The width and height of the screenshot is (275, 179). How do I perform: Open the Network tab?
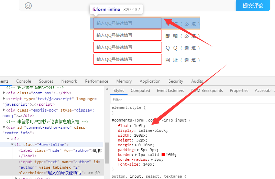(69, 81)
